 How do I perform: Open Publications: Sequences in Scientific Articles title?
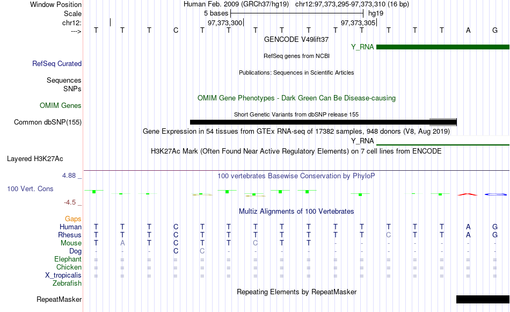(296, 72)
